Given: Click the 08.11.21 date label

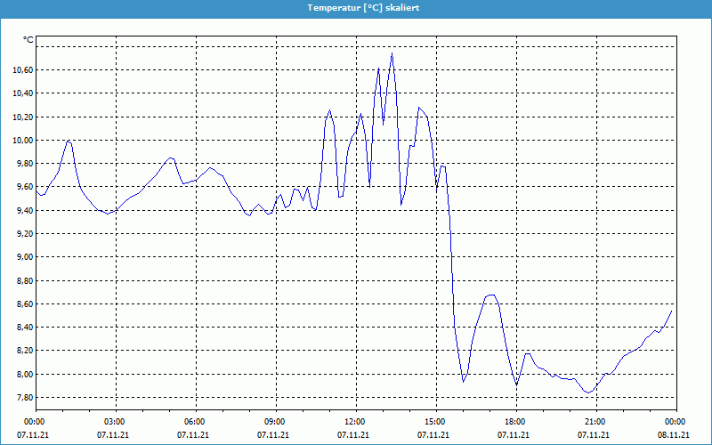Looking at the screenshot, I should [x=674, y=434].
